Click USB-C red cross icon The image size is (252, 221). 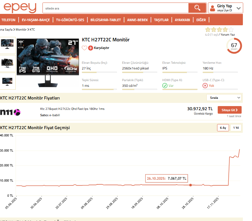tap(205, 86)
